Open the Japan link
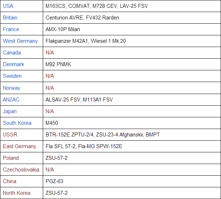The width and height of the screenshot is (221, 199). (10, 111)
